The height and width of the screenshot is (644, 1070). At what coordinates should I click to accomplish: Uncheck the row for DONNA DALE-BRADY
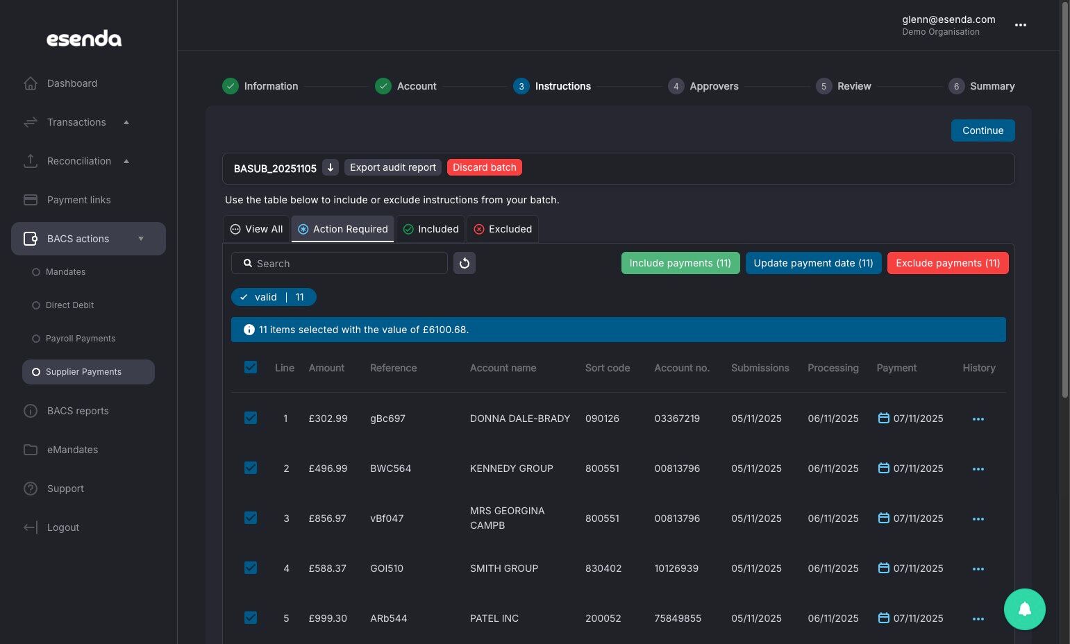click(251, 418)
